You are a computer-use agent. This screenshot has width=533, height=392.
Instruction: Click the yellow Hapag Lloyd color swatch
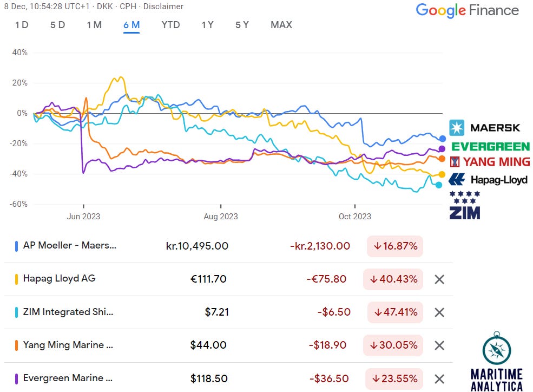coord(16,279)
